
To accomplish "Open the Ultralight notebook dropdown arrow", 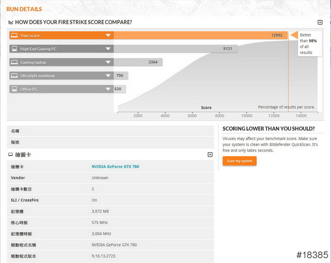I will pos(108,75).
